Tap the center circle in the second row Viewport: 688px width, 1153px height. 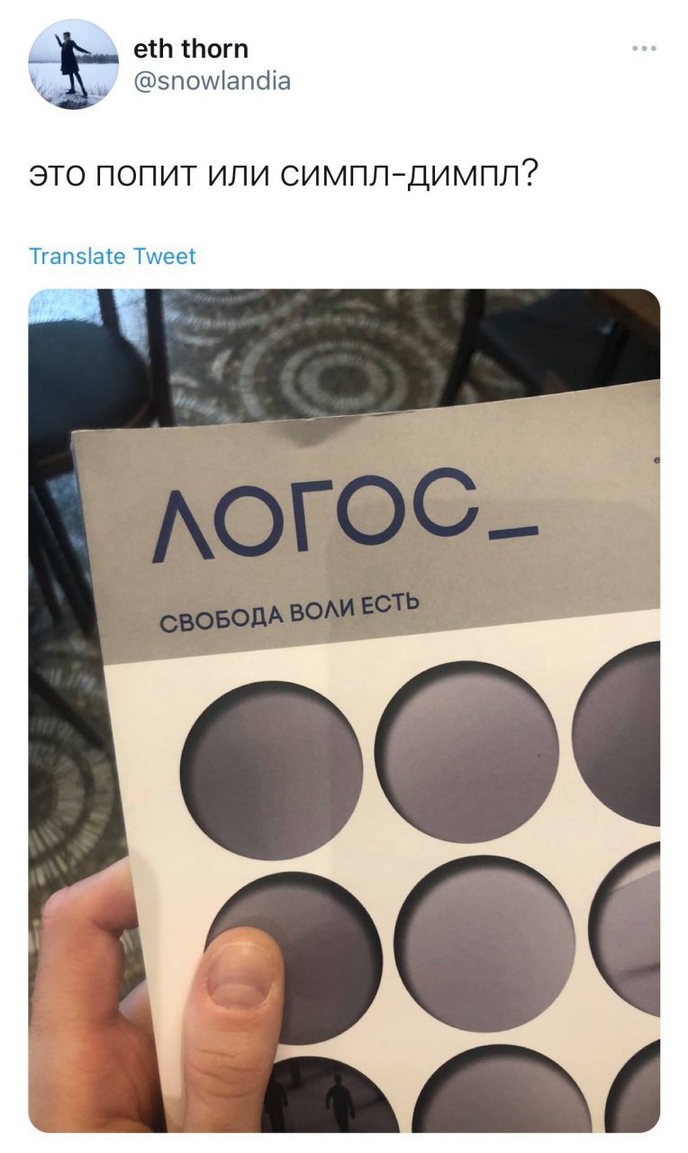[x=484, y=943]
